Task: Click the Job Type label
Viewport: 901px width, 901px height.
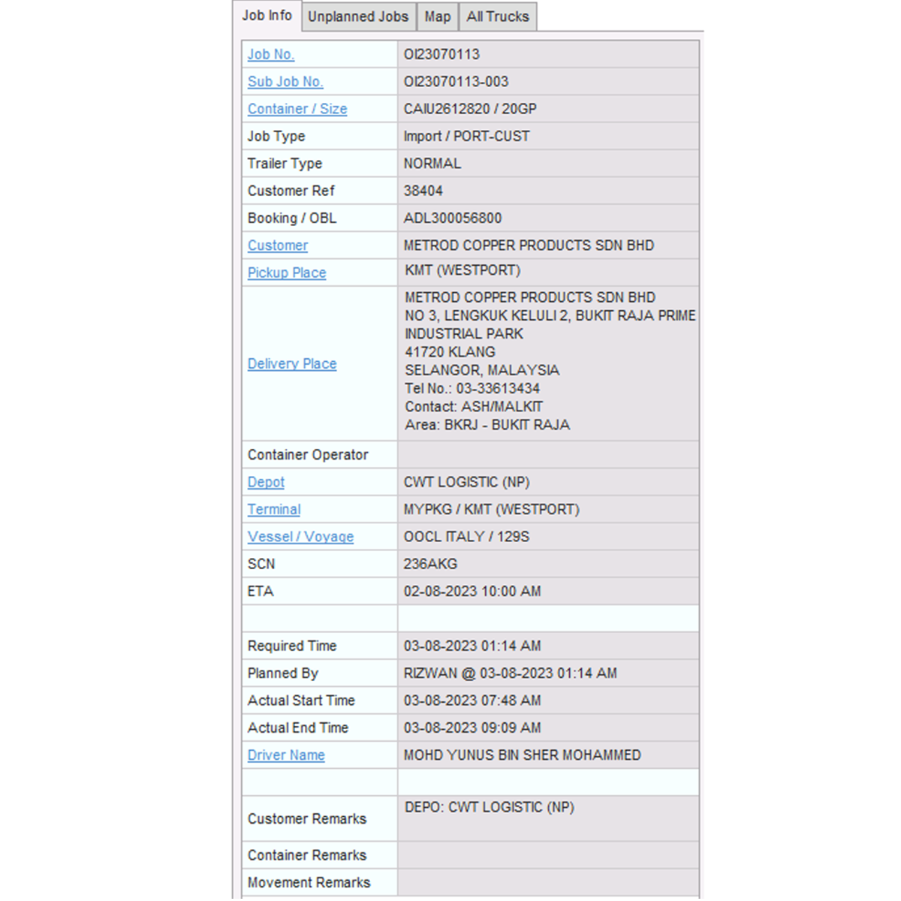Action: (x=276, y=137)
